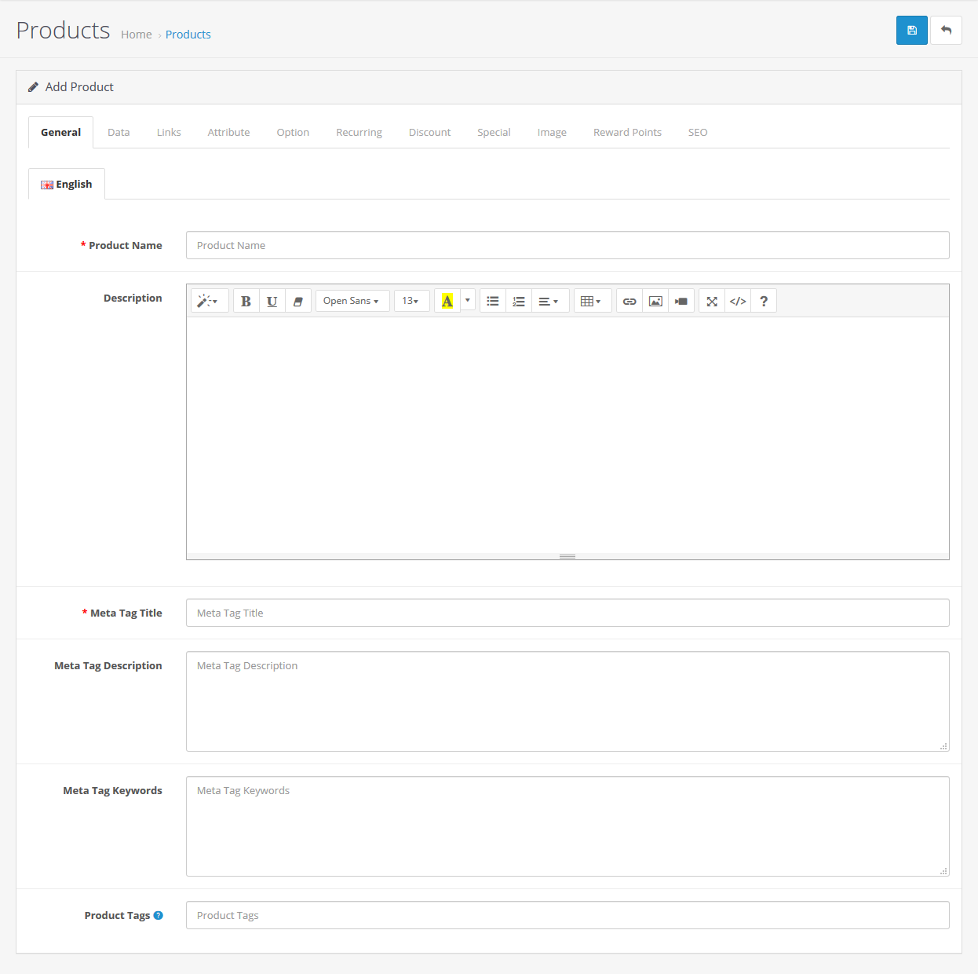
Task: Expand the table insert dropdown
Action: point(592,301)
